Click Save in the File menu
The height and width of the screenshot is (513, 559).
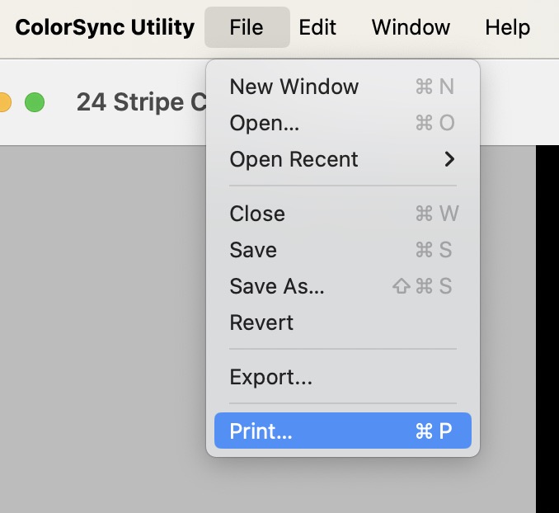[253, 250]
